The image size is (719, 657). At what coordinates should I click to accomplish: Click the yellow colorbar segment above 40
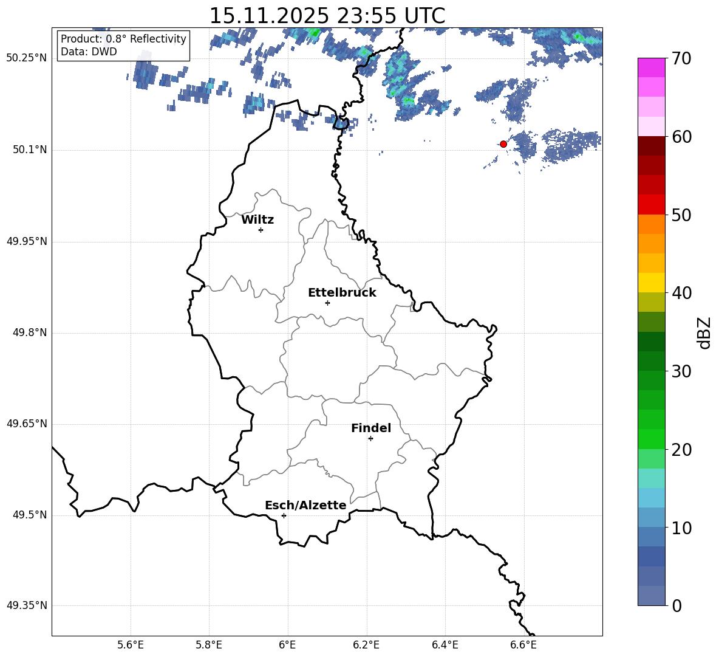point(651,283)
